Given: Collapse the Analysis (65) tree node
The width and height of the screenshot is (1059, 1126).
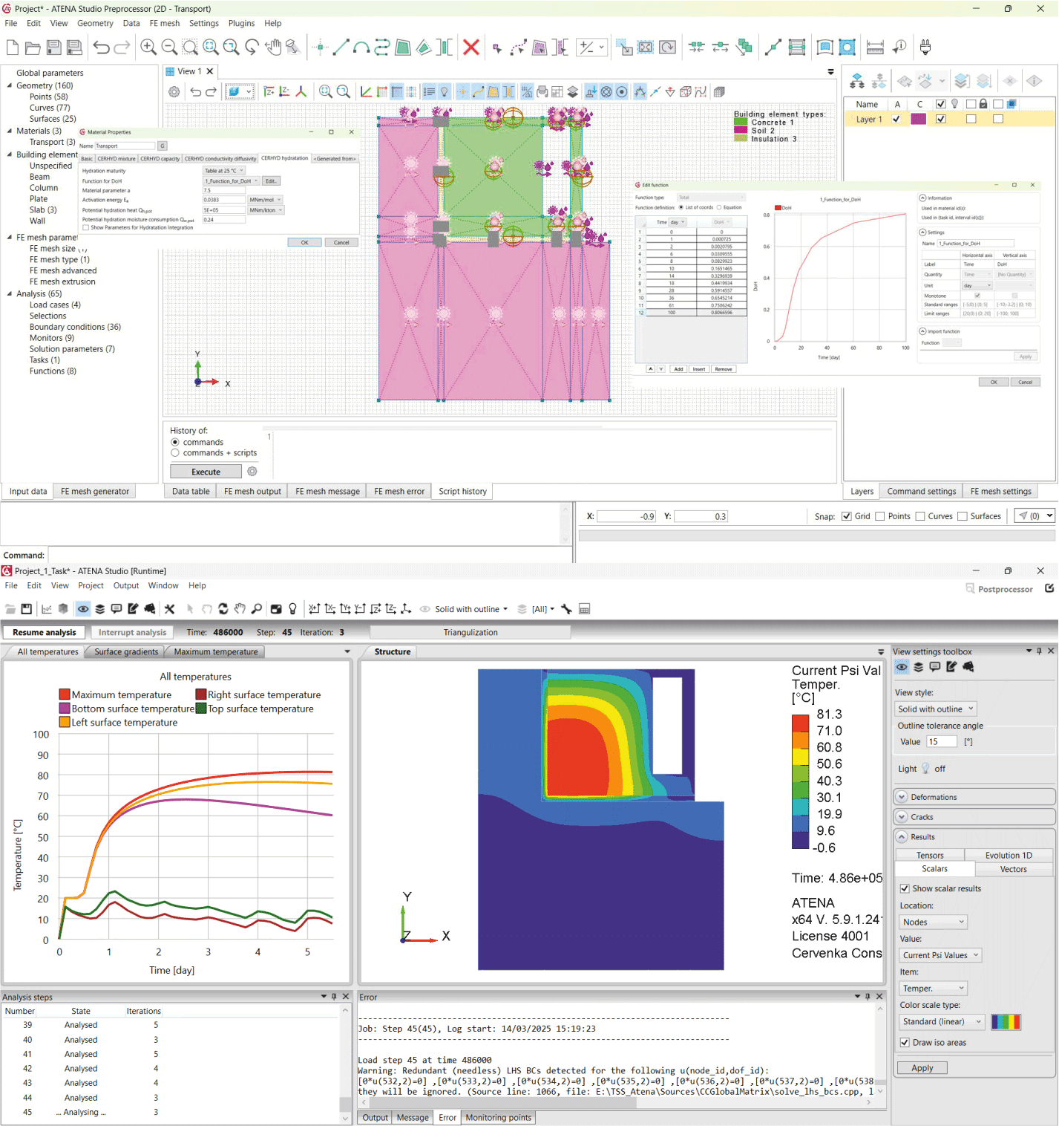Looking at the screenshot, I should [10, 294].
